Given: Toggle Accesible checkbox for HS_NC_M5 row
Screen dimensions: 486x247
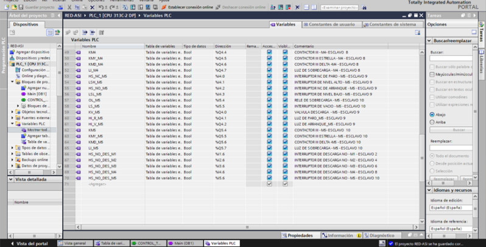Looking at the screenshot, I should (269, 76).
